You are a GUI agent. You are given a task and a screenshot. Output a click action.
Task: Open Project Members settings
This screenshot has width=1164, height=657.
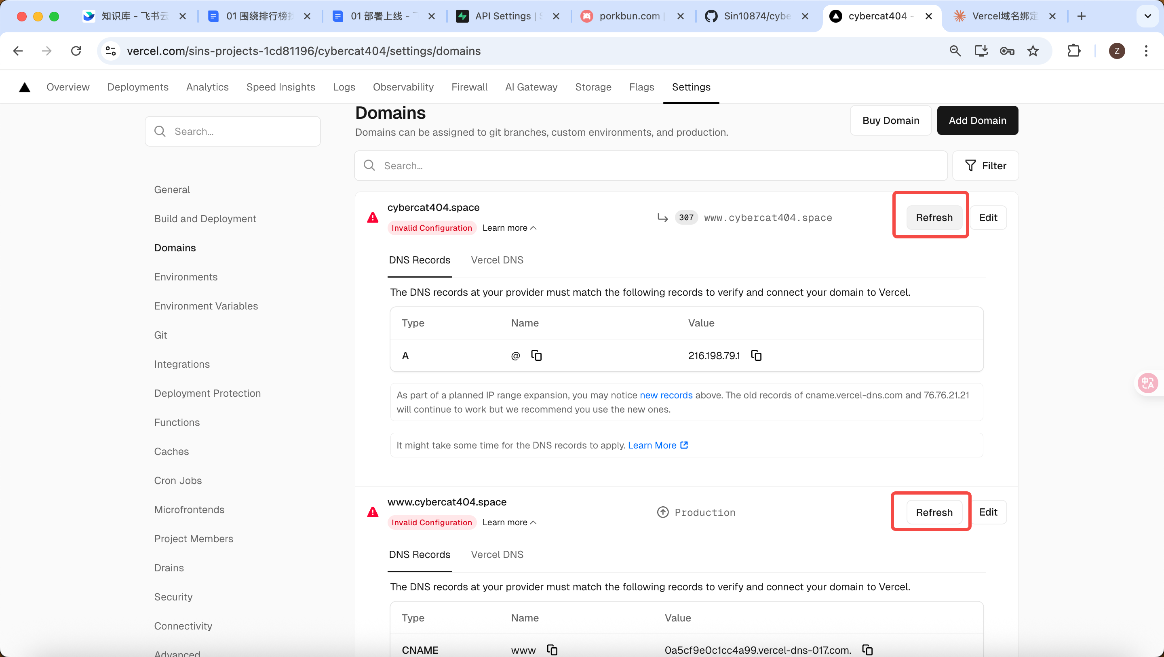[x=194, y=539]
